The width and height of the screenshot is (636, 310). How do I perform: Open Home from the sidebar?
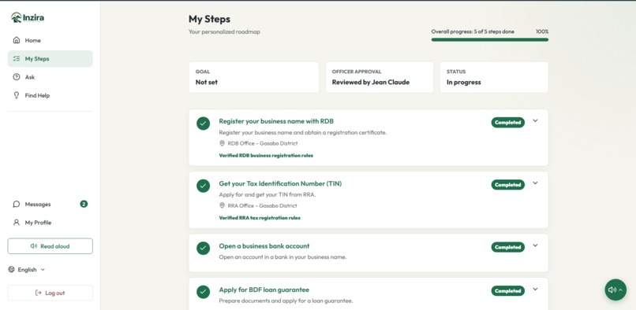tap(50, 40)
